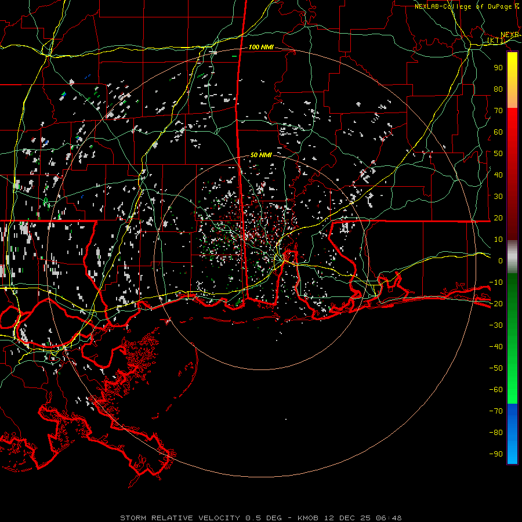Click the -70 scale label

[x=496, y=411]
